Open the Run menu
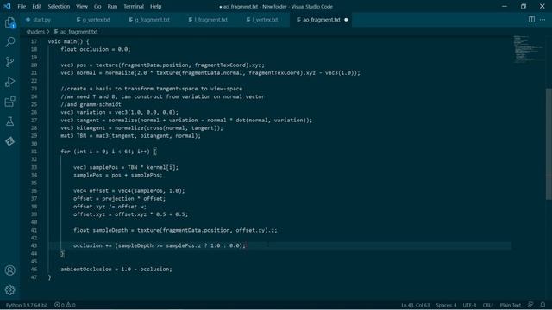The height and width of the screenshot is (310, 552). (x=112, y=6)
